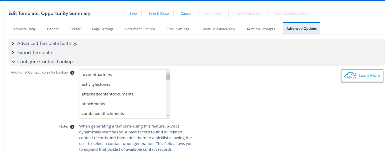Click the roles list scrollbar thumb
Image resolution: width=385 pixels, height=152 pixels.
click(168, 77)
